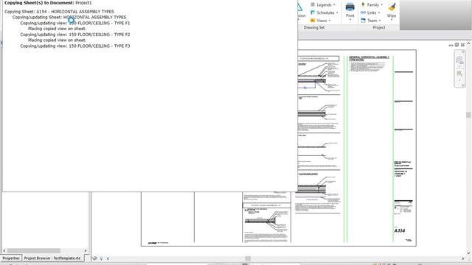Close the navigation bar with its X

tap(463, 52)
